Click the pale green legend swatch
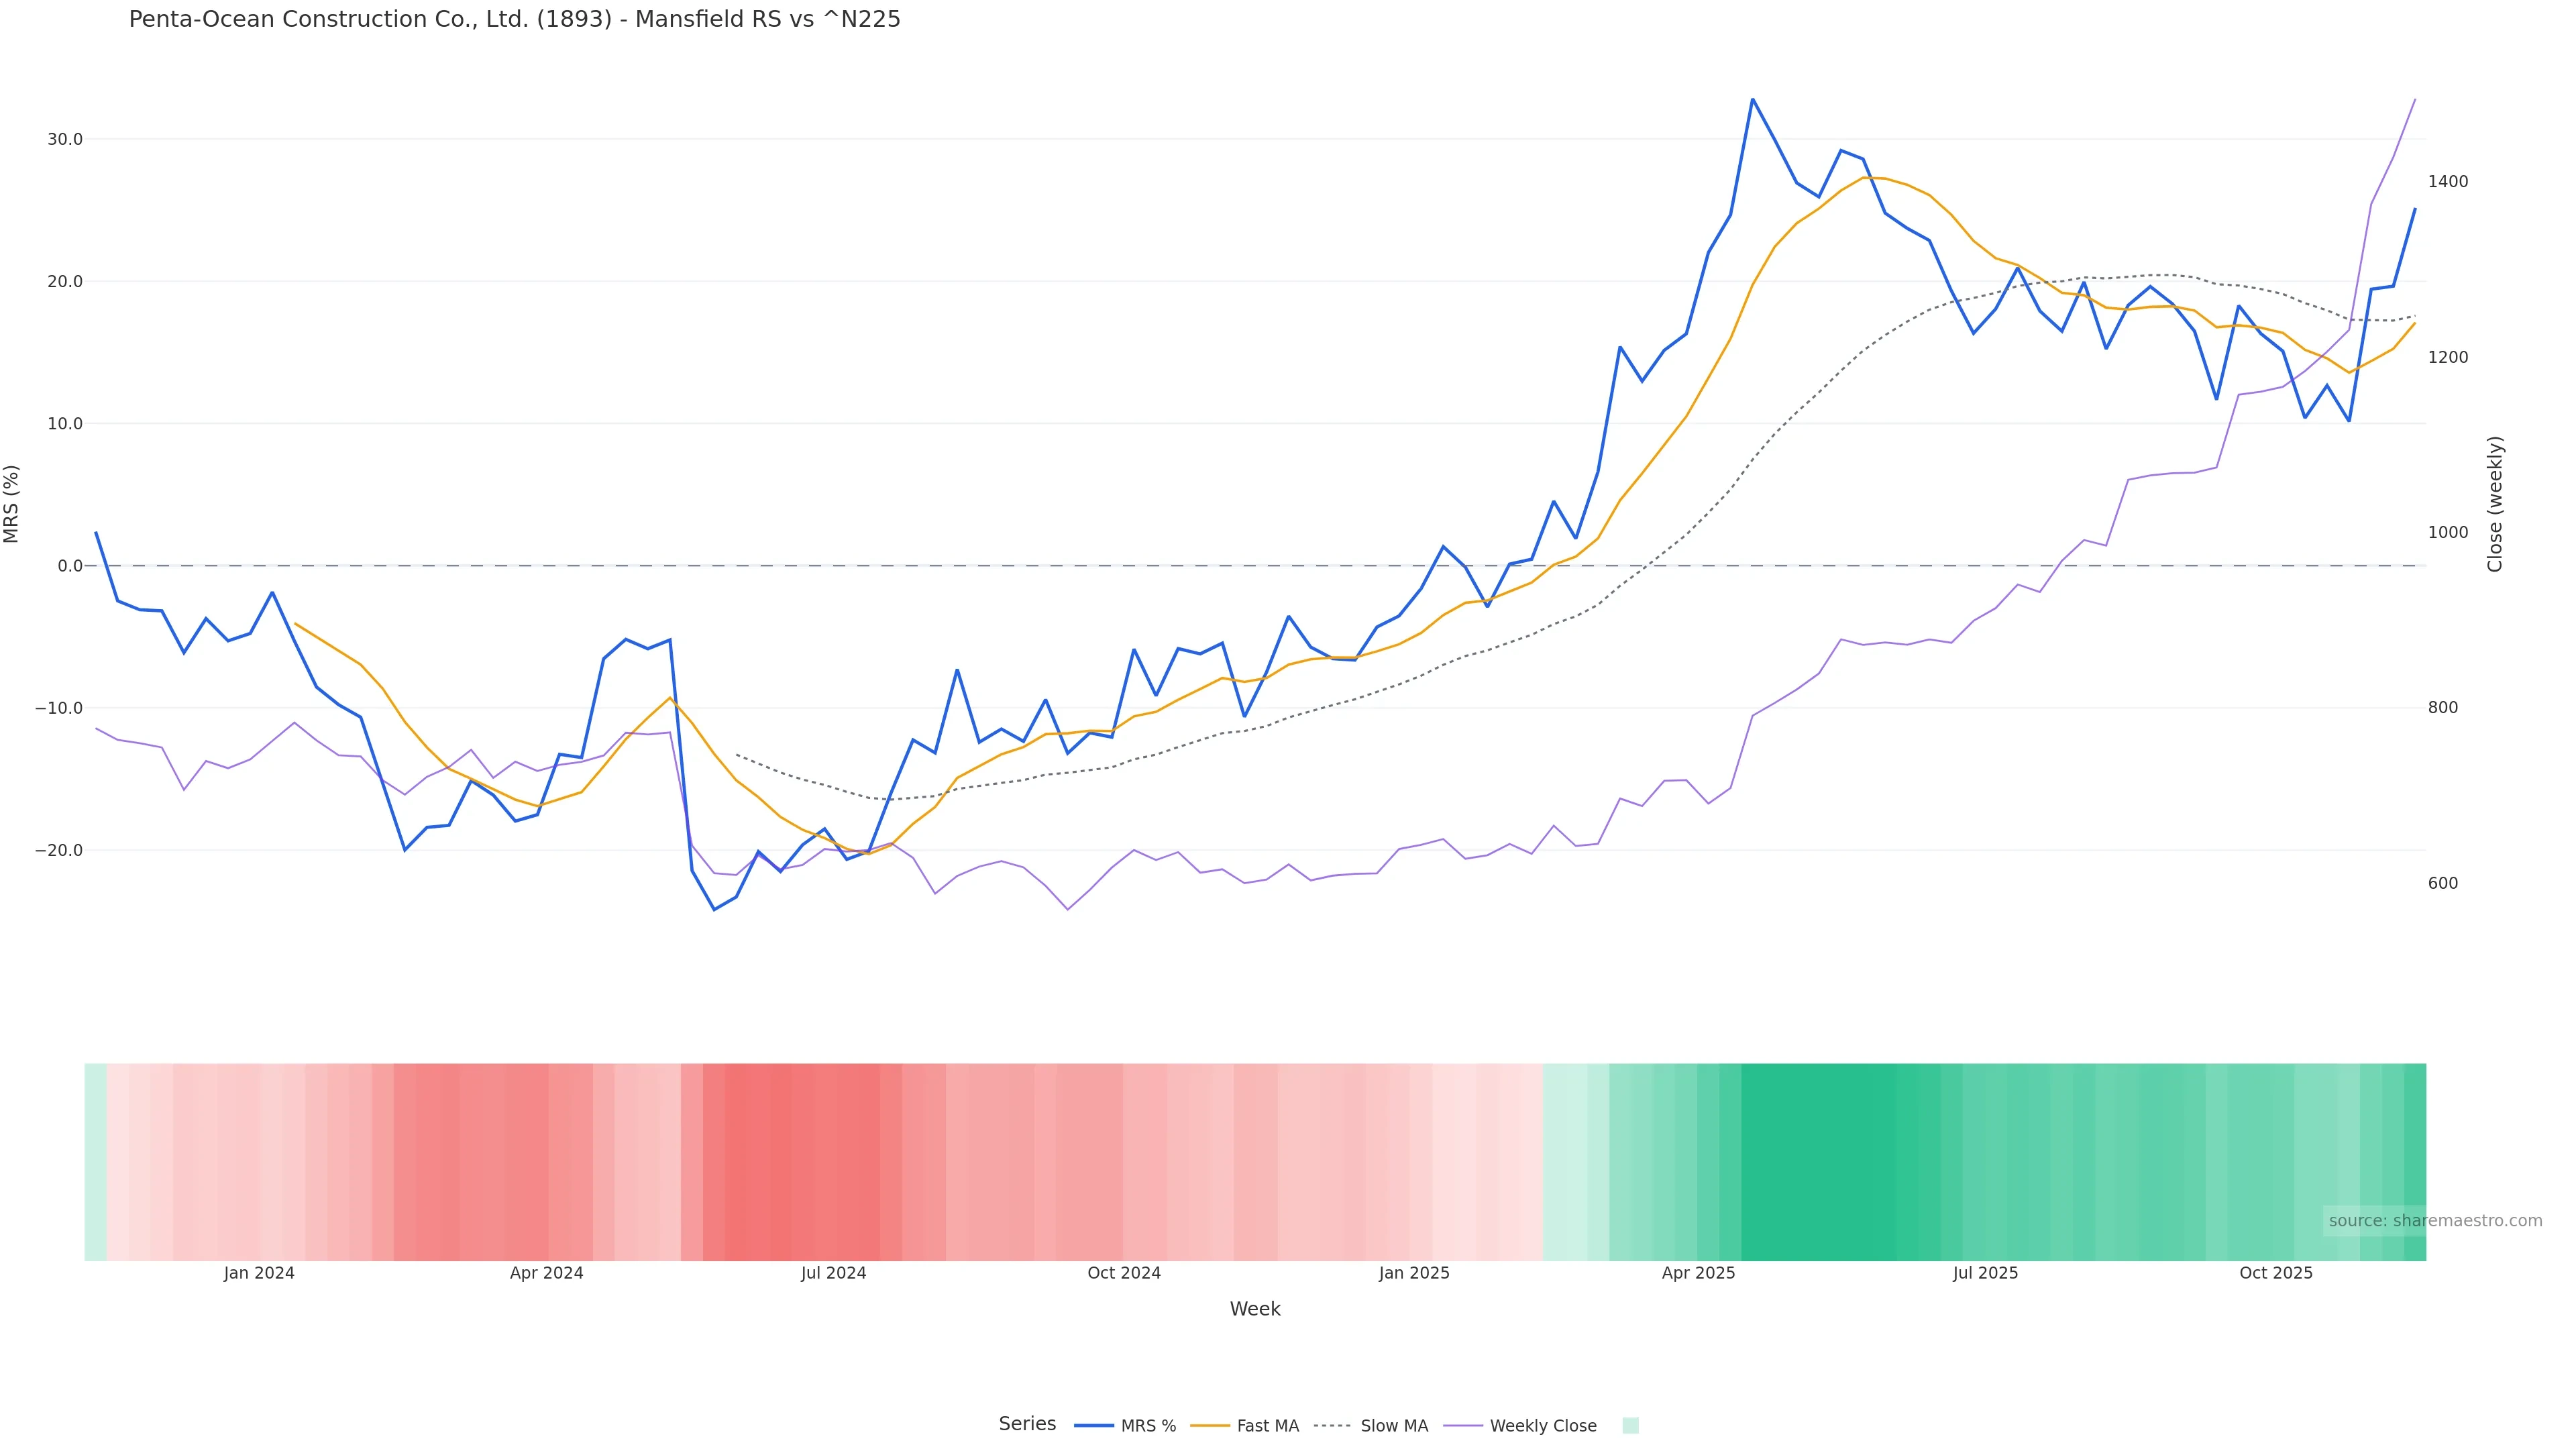 (x=1630, y=1426)
